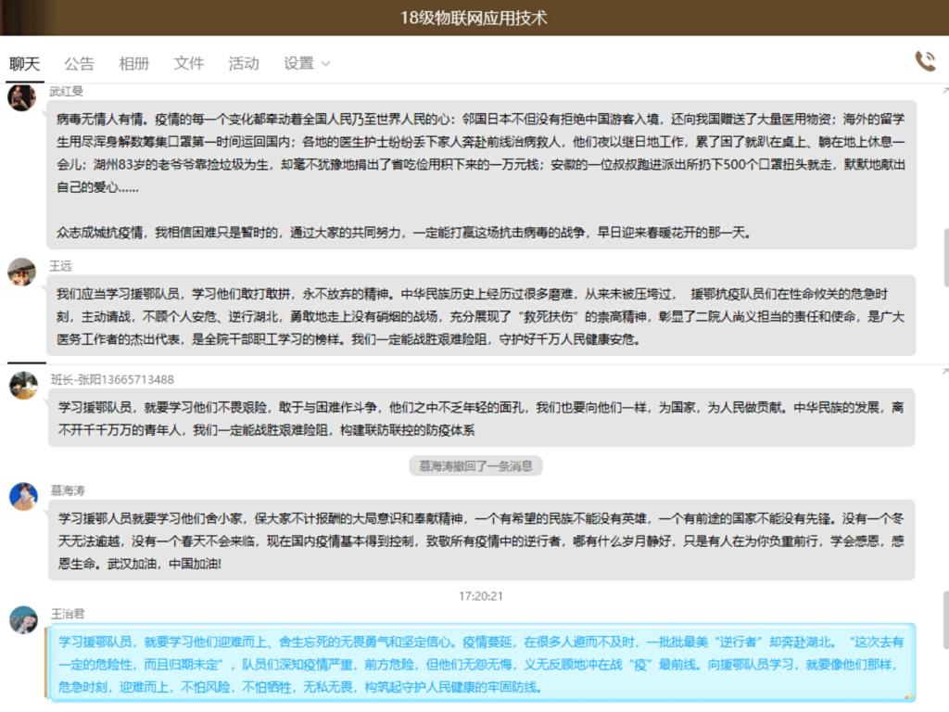
Task: Click the second pop-out arrow icon
Action: (944, 372)
